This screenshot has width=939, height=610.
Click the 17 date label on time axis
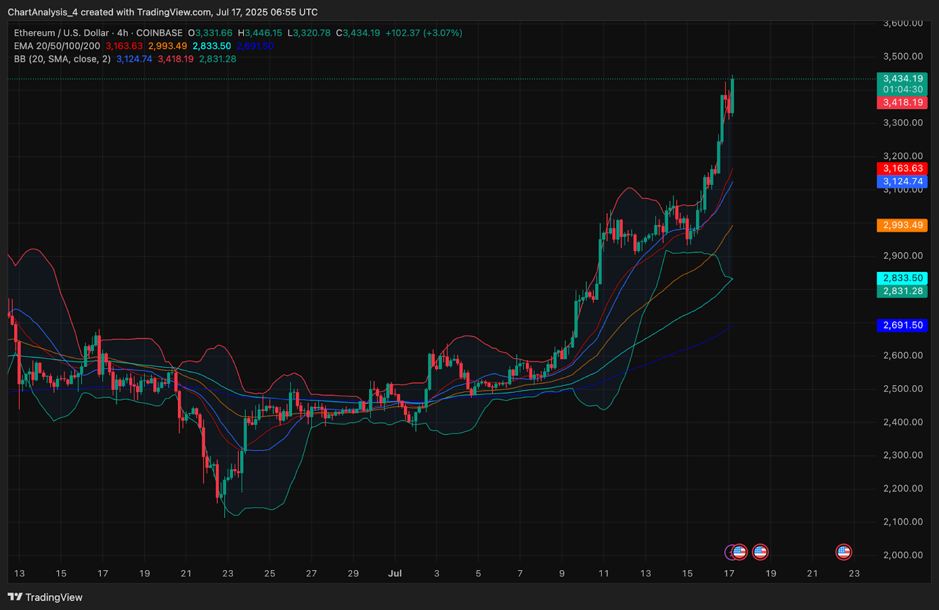[729, 573]
